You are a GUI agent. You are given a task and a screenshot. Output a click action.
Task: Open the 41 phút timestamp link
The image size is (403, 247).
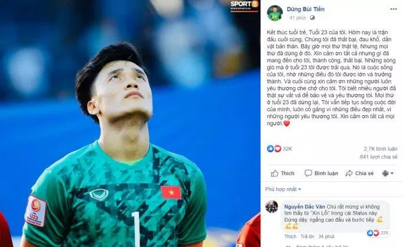pos(298,18)
